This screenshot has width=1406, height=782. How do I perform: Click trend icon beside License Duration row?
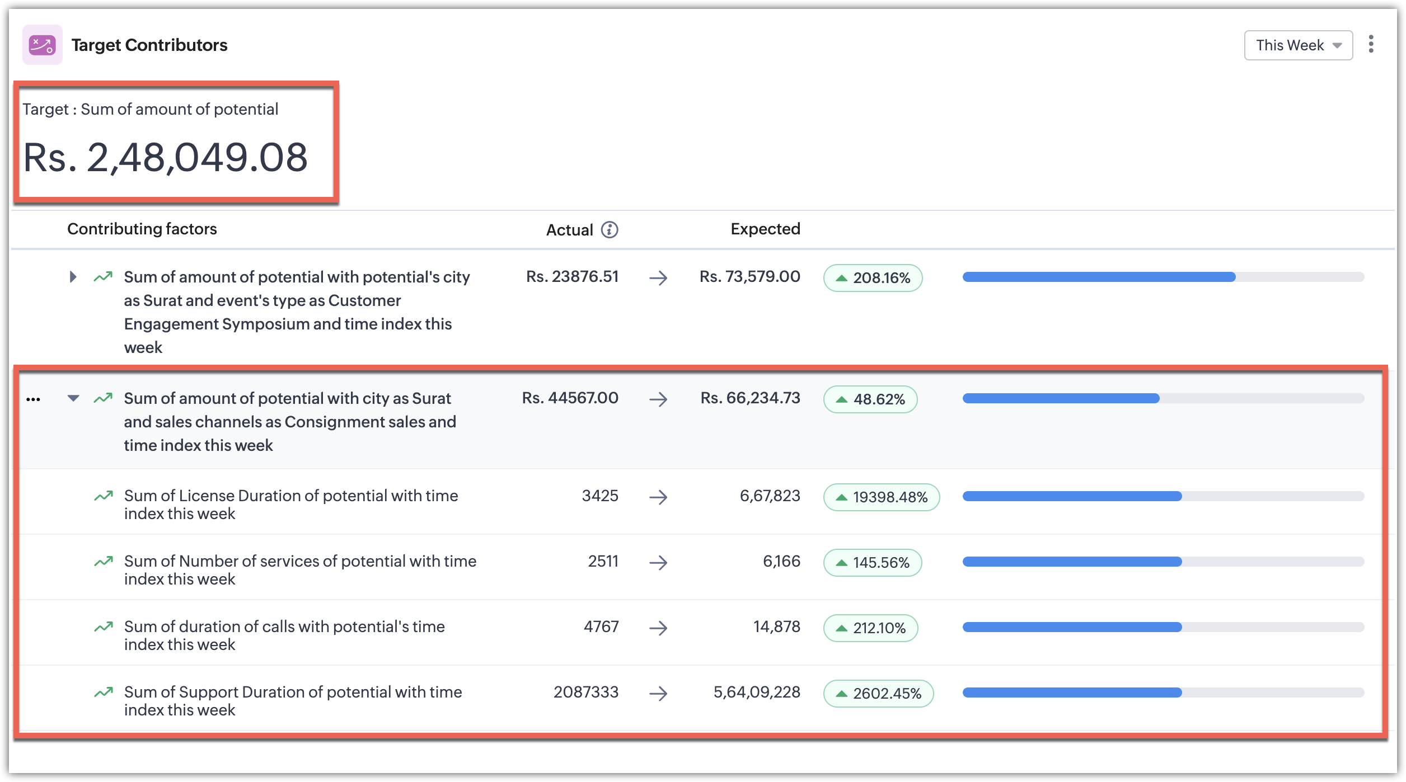tap(103, 496)
